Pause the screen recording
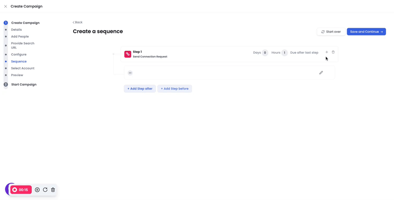The height and width of the screenshot is (200, 394). pos(37,190)
